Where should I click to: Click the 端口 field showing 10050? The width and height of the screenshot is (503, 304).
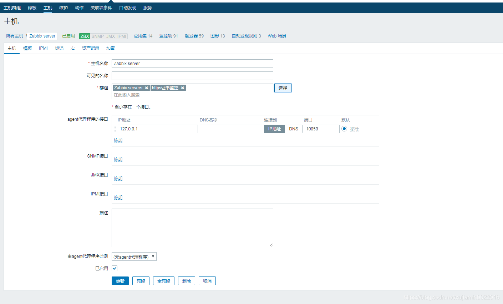pyautogui.click(x=321, y=129)
